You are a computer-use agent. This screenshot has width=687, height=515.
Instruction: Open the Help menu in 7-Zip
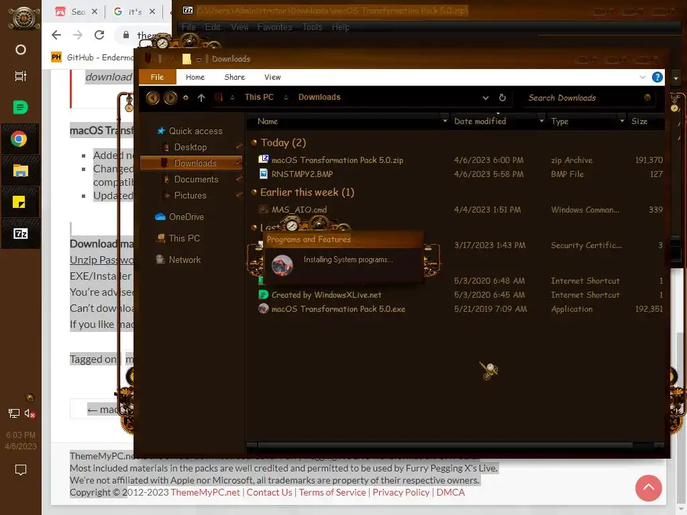340,27
